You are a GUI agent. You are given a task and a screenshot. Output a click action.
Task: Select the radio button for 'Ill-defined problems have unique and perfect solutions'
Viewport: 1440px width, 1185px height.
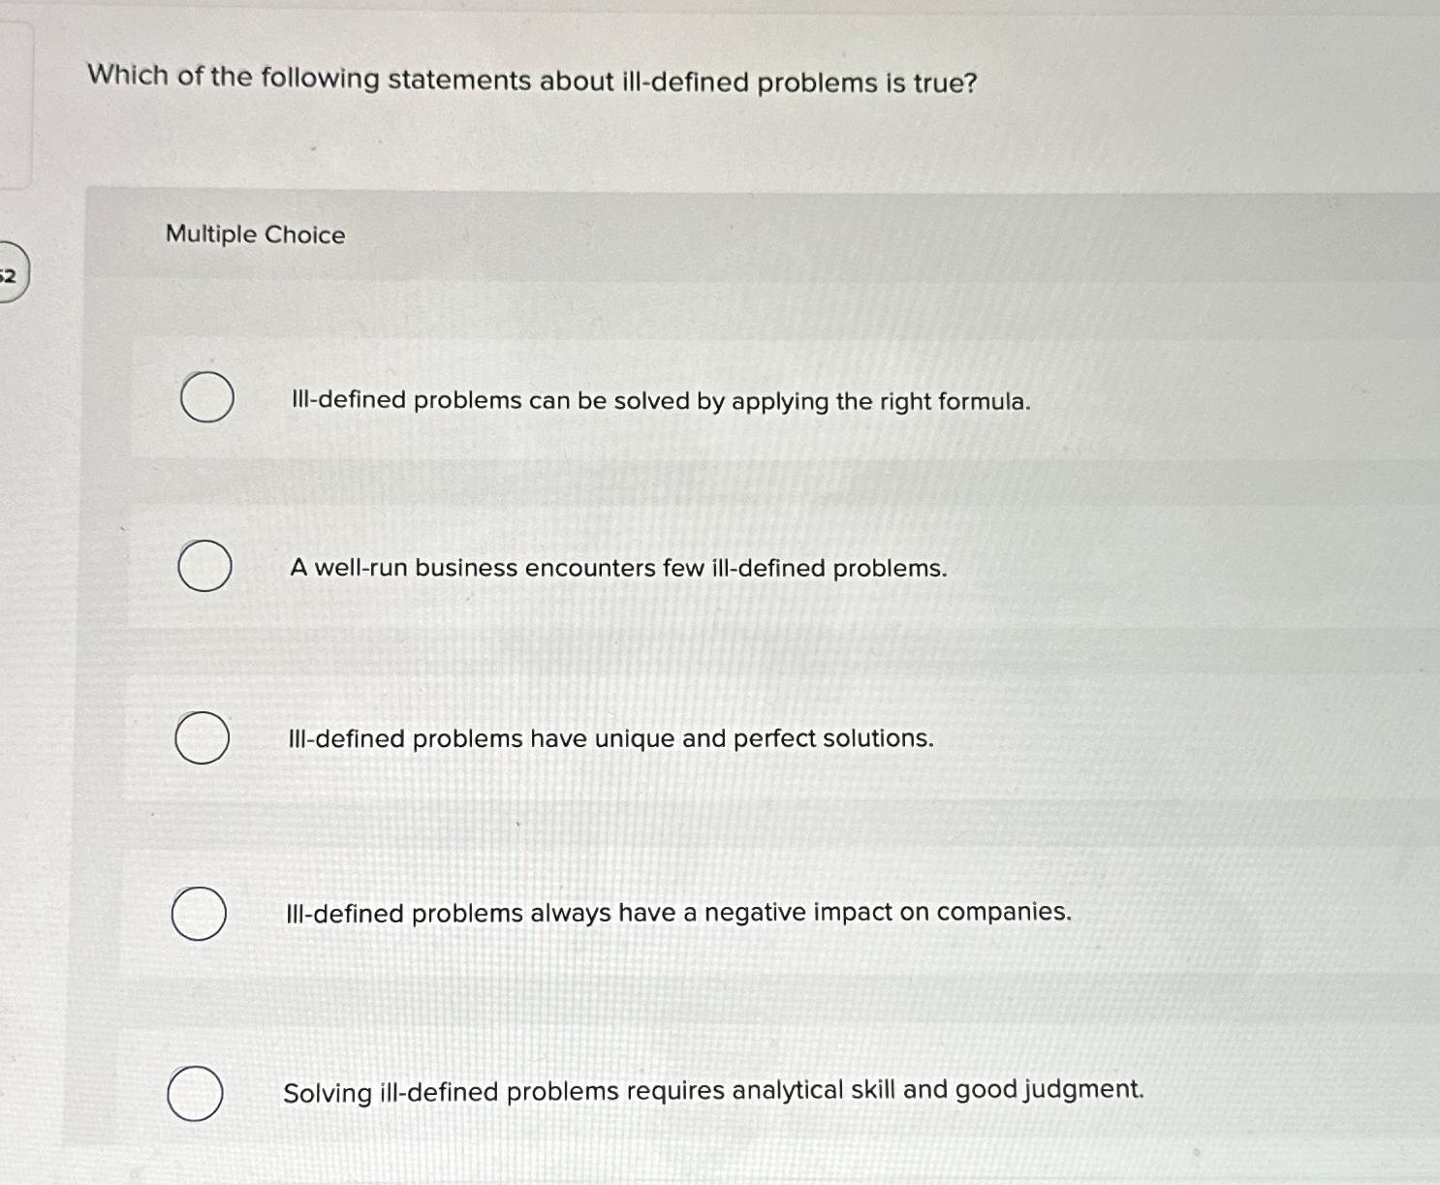(202, 739)
